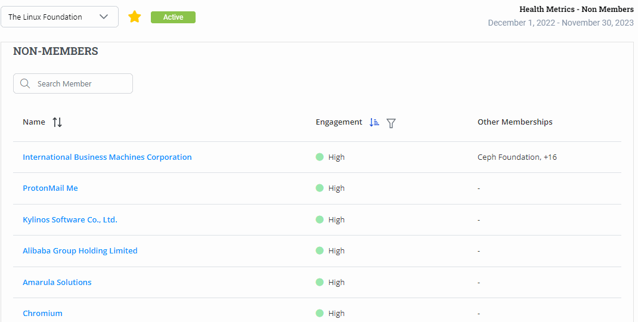638x322 pixels.
Task: Expand the dropdown chevron beside Linux Foundation
Action: pos(104,17)
